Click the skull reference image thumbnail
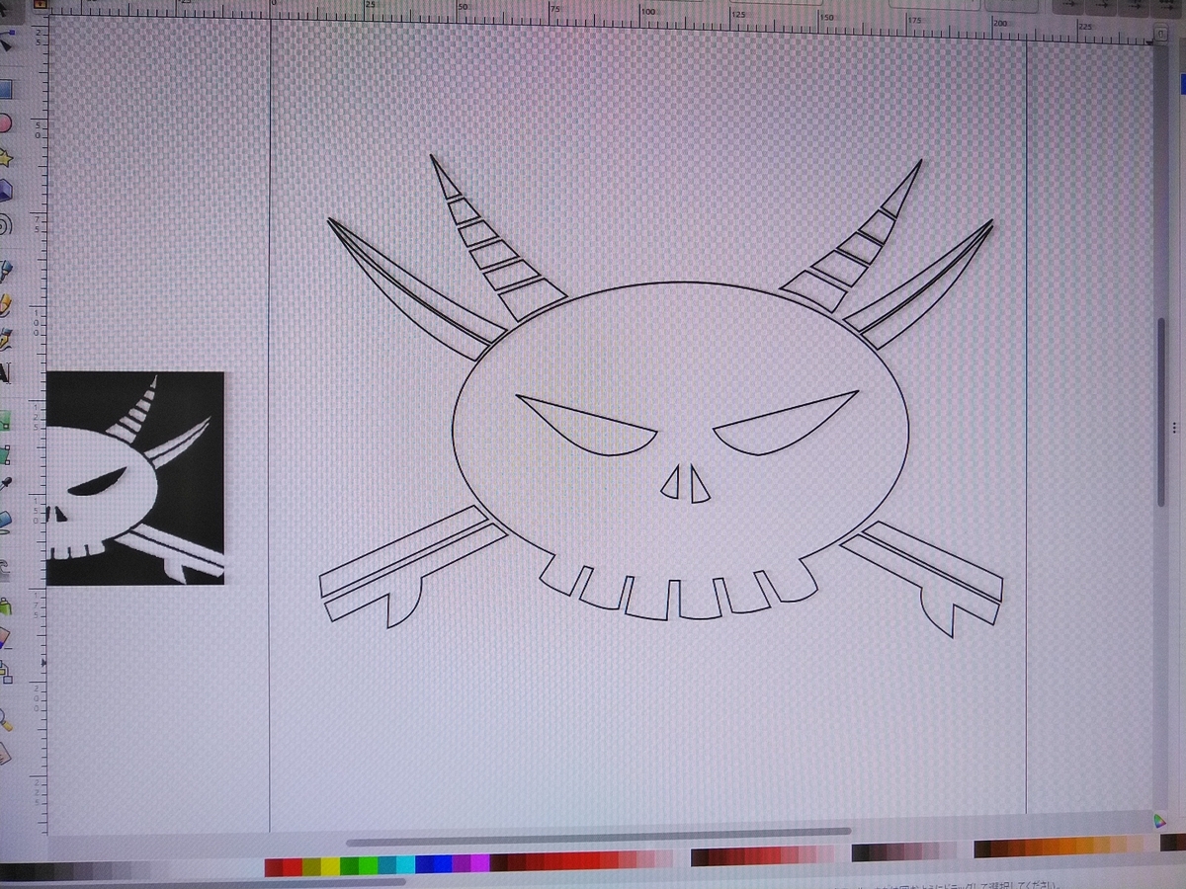 tap(135, 478)
